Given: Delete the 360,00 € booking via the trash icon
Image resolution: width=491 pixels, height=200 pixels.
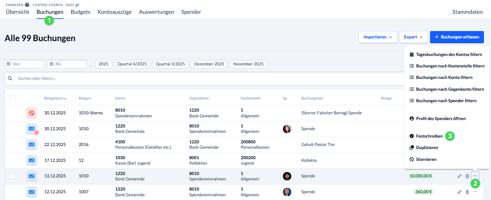Looking at the screenshot, I should click(x=467, y=192).
